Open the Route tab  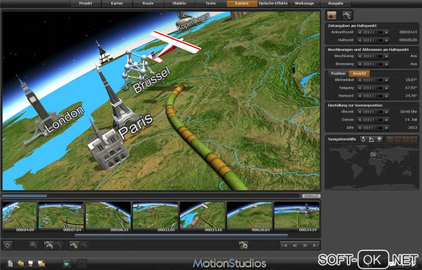(148, 3)
